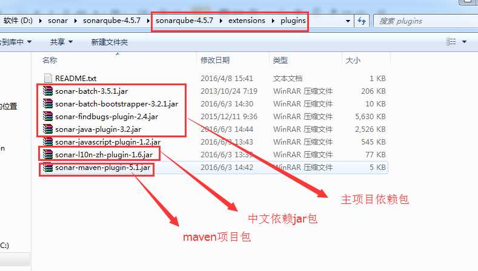Create a new folder with 新建文件夹
Screen dimensions: 478x271
tap(110, 42)
